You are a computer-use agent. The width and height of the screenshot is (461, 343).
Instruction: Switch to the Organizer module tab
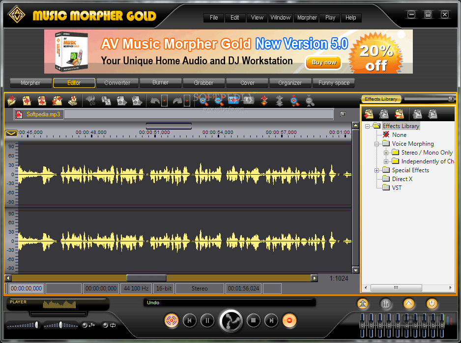[x=290, y=83]
